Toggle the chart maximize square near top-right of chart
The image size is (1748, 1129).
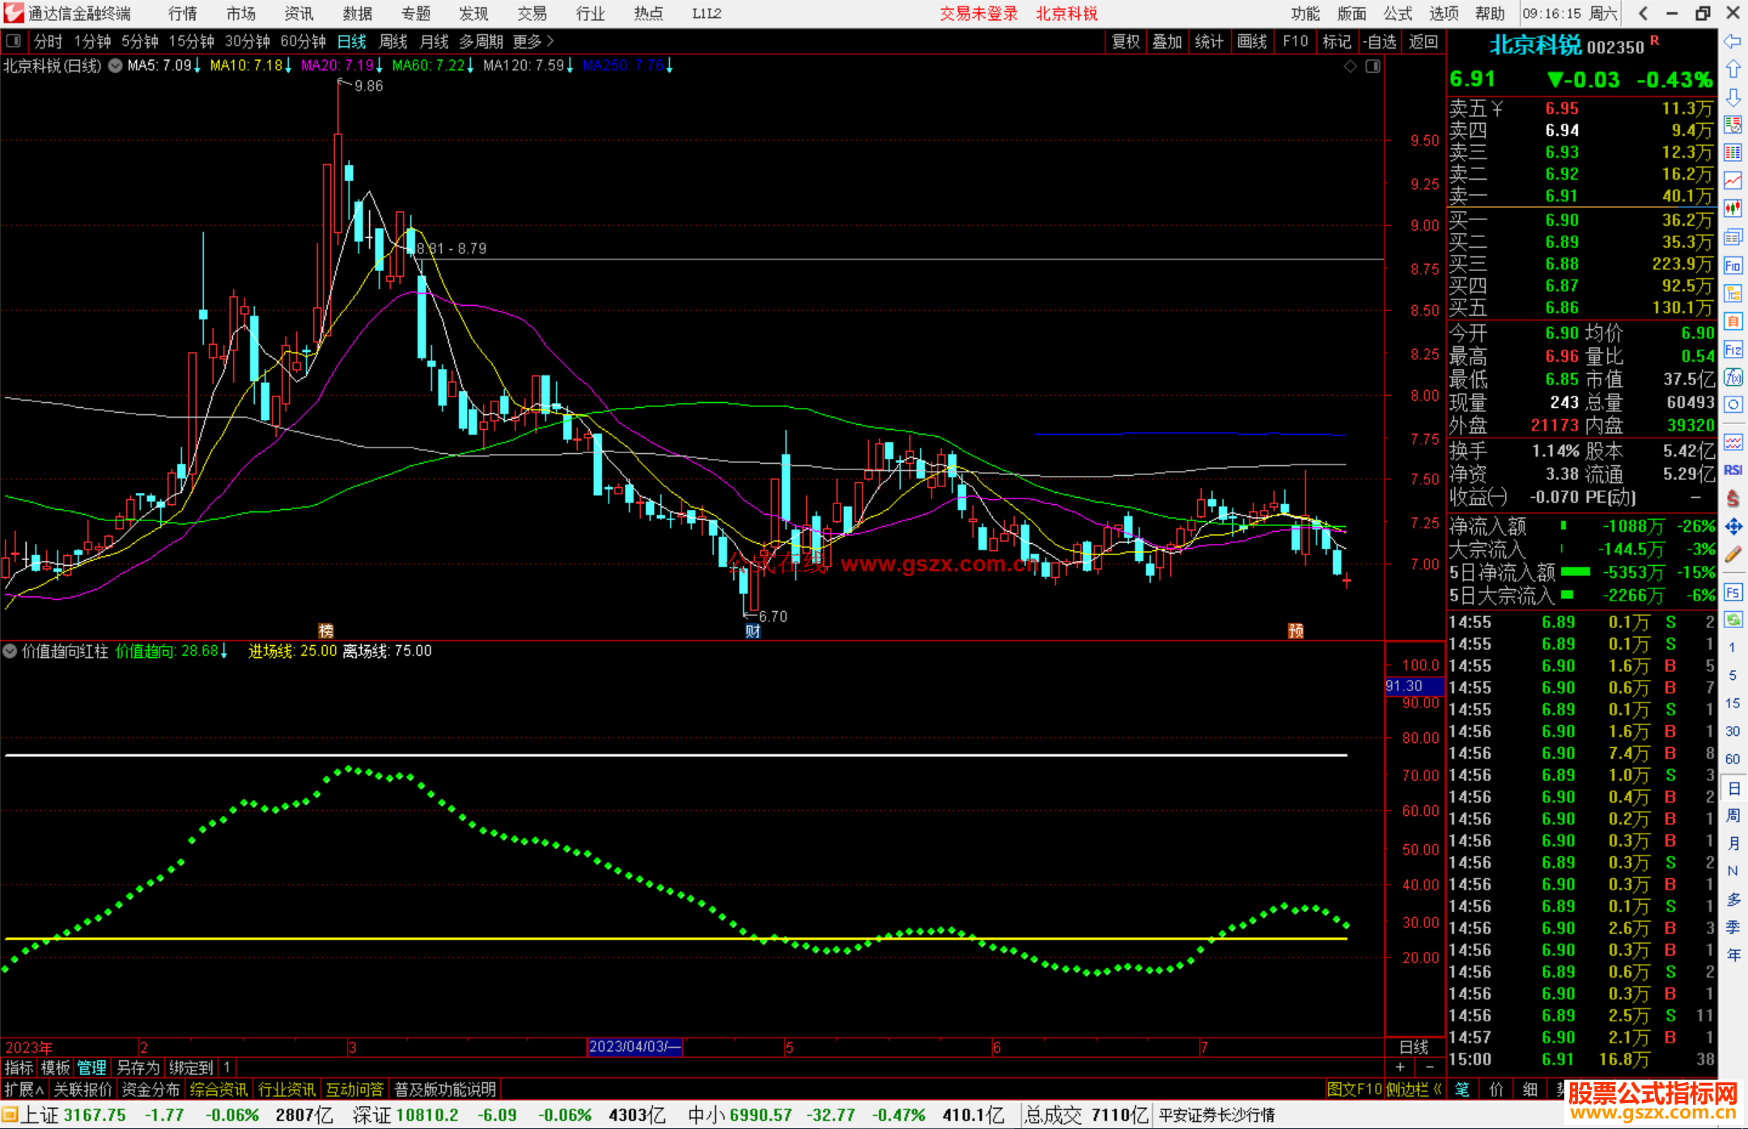click(1373, 66)
